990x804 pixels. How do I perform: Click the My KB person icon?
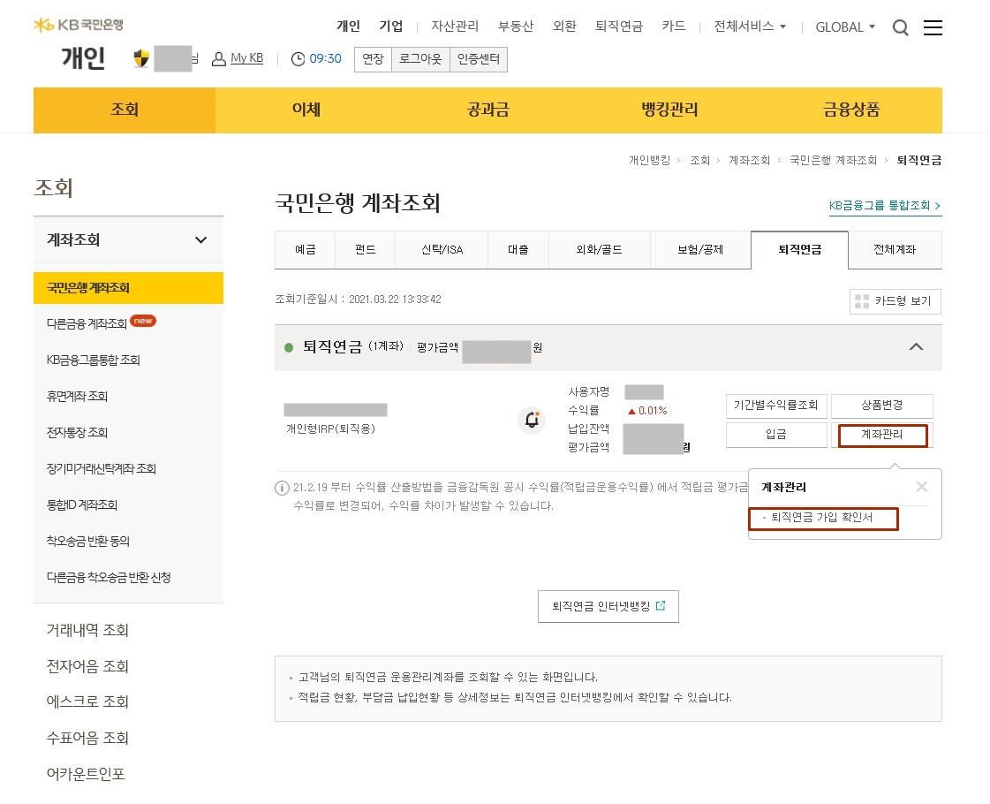[x=218, y=58]
